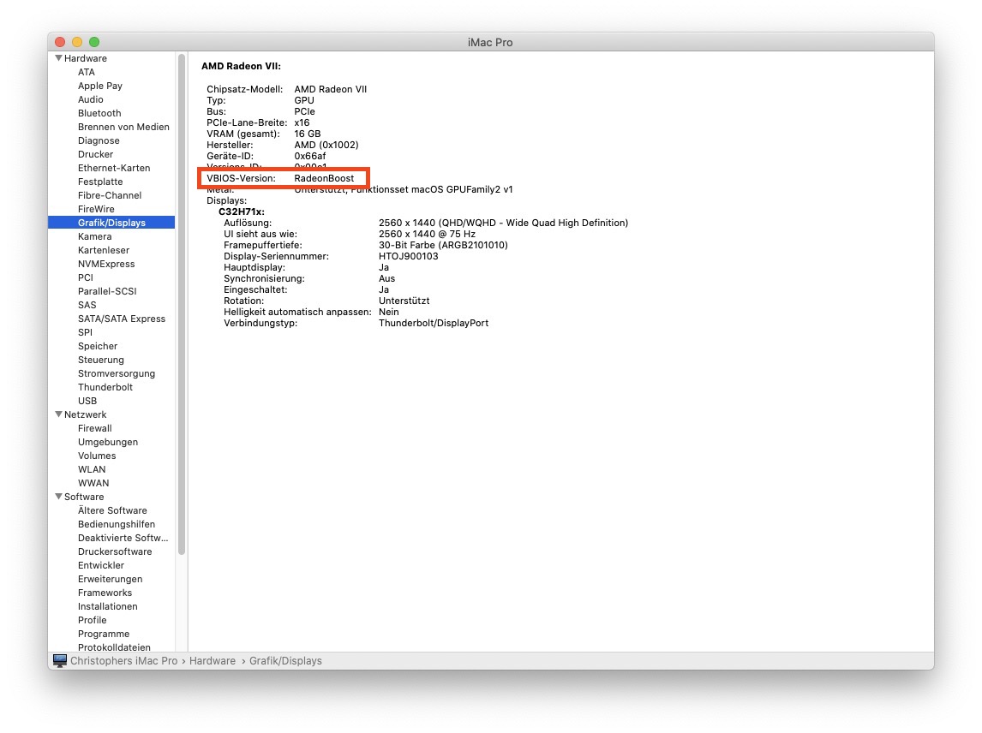Select WWAN under Netzwerk
Image resolution: width=982 pixels, height=733 pixels.
coord(93,483)
